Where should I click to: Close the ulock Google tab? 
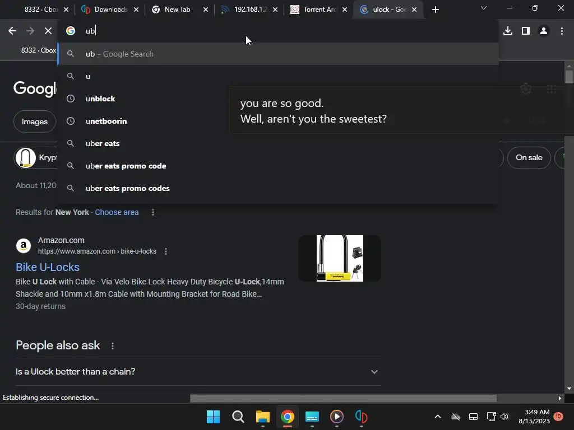click(x=414, y=10)
